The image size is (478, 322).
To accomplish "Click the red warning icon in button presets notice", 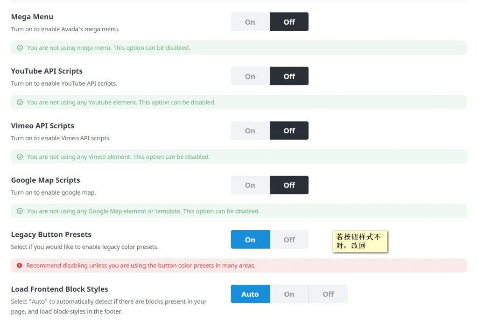I will coord(20,266).
